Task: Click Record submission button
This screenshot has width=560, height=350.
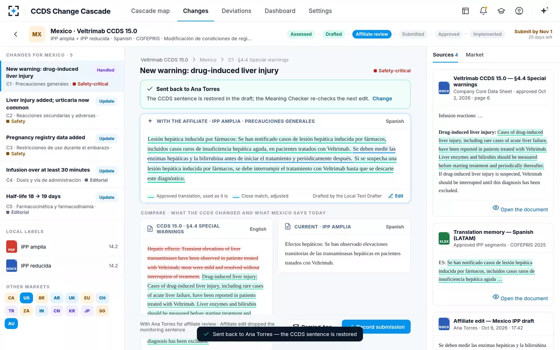Action: click(376, 327)
